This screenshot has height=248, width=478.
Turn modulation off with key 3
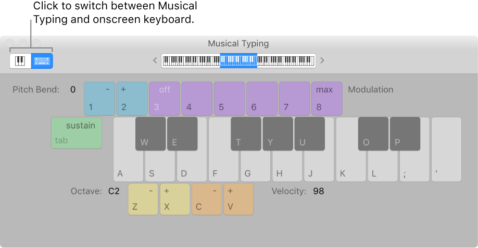pos(165,98)
